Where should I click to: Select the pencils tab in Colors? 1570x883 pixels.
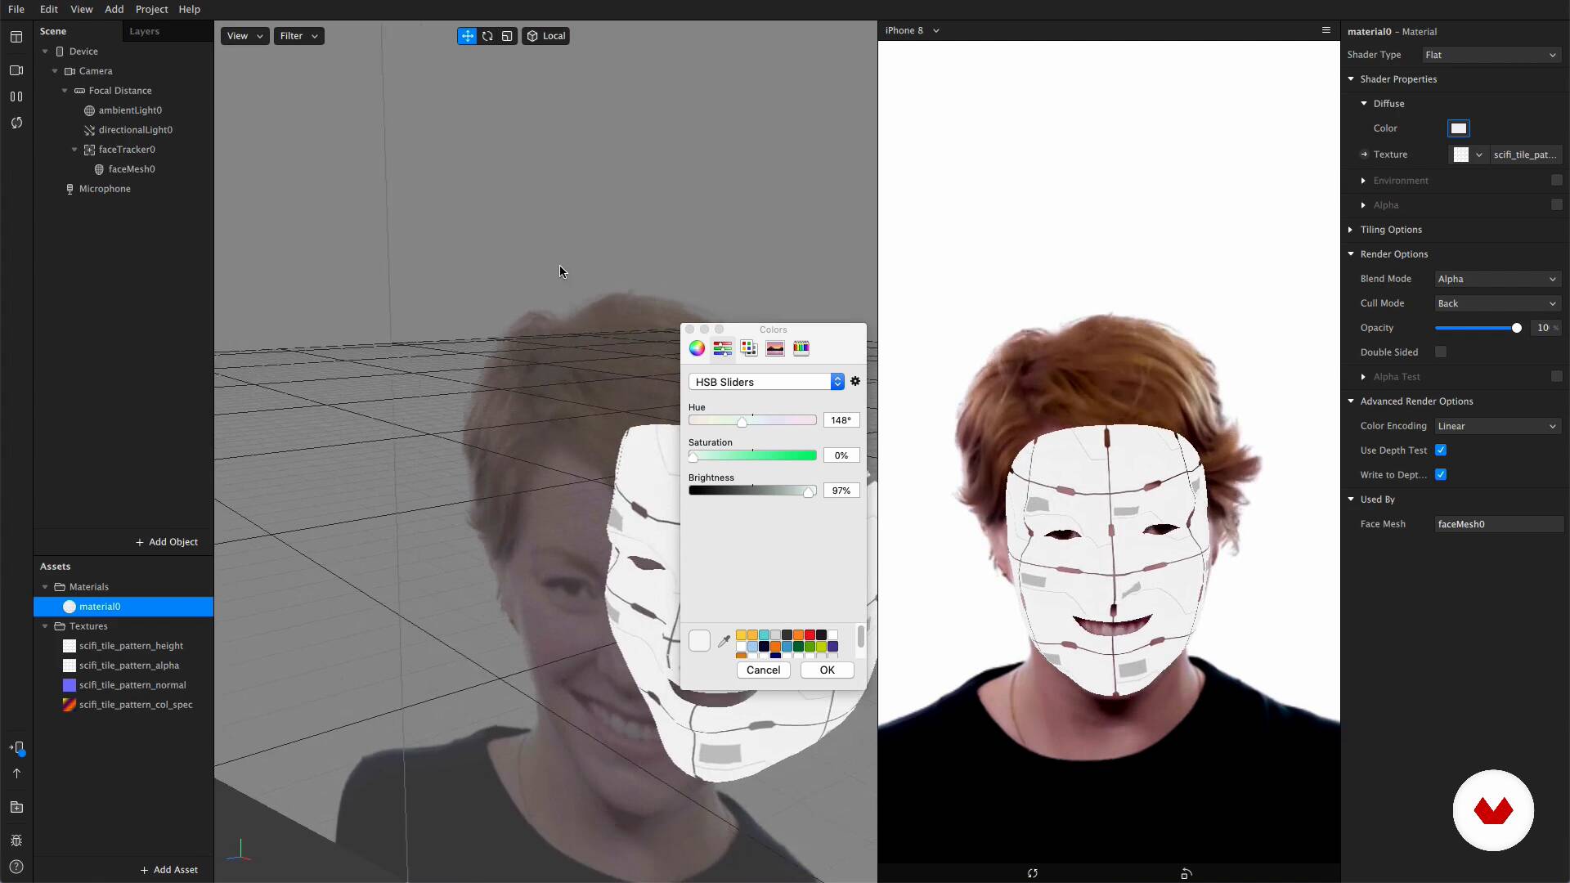tap(801, 348)
